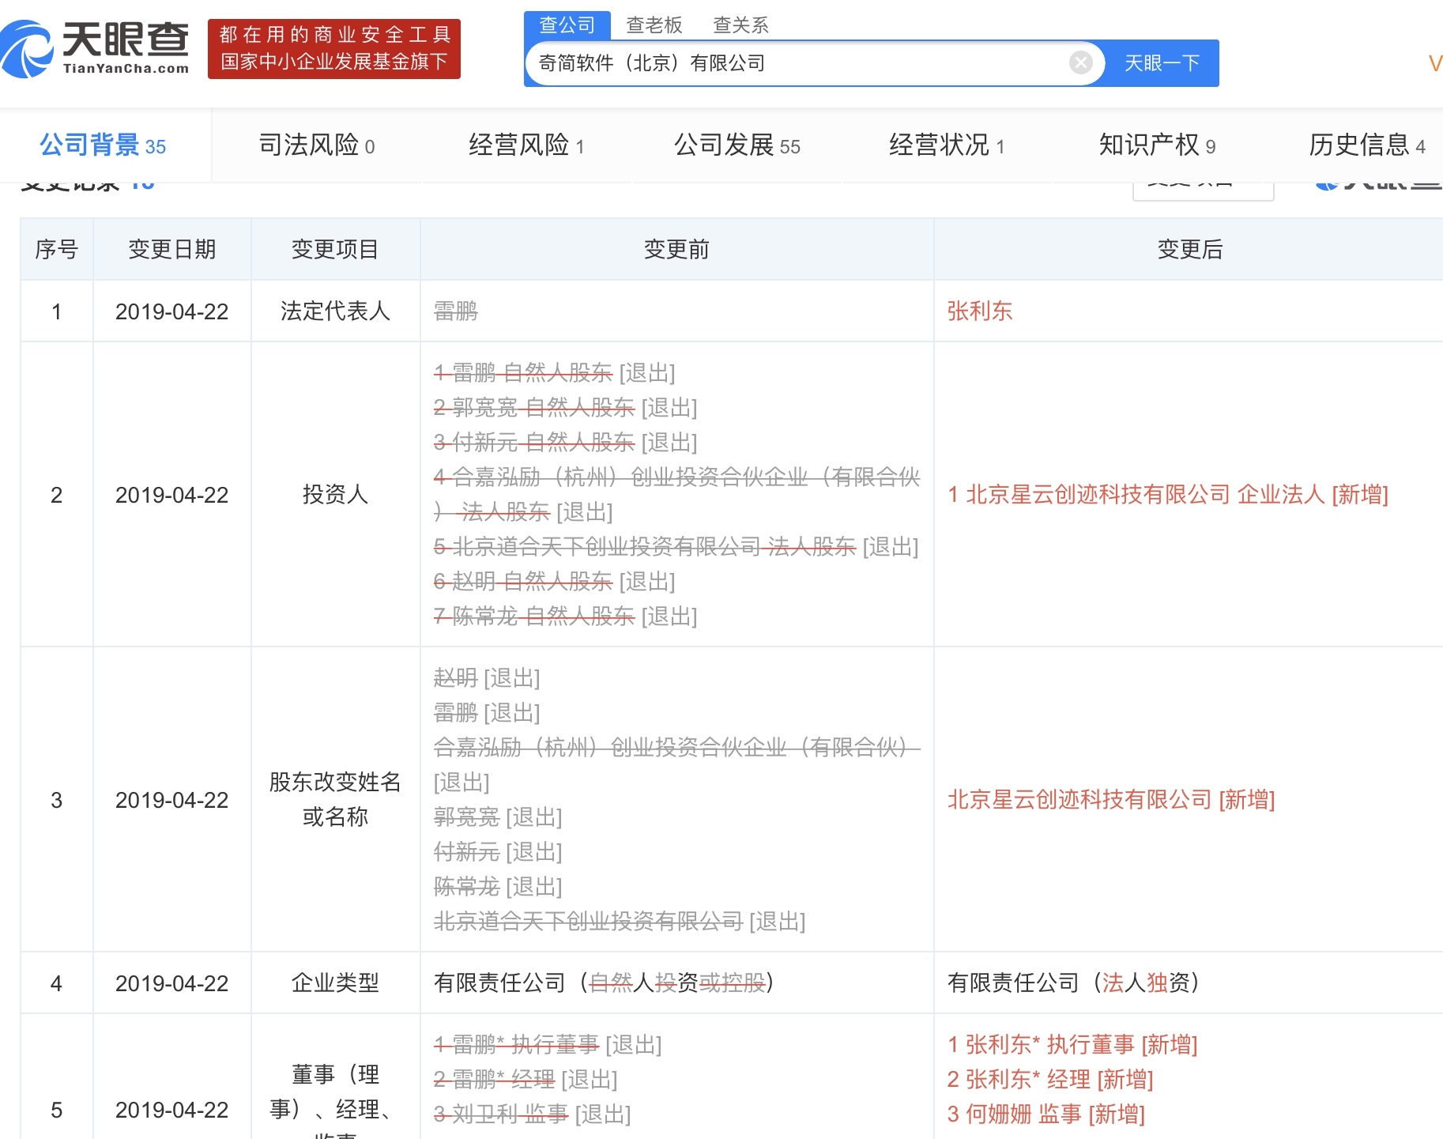Clear the search field with X icon
Screen dimensions: 1443x1139
click(x=1080, y=62)
